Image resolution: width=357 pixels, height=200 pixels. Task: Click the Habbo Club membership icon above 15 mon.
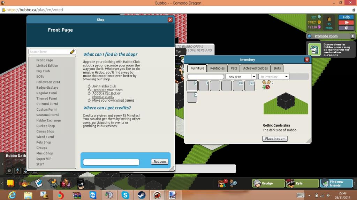coord(329,19)
